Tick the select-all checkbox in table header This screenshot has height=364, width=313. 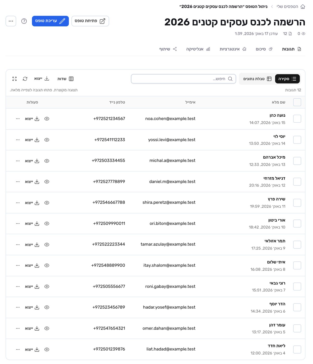[x=297, y=102]
